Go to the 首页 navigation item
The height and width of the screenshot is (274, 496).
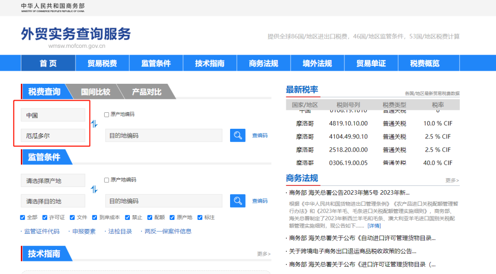click(48, 63)
